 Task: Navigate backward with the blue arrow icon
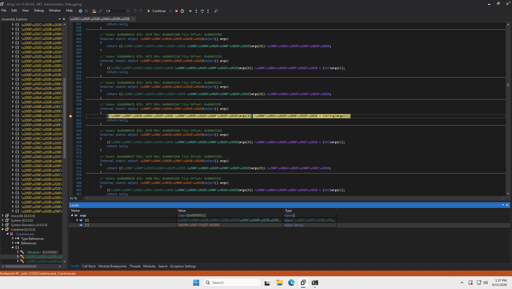click(x=80, y=11)
